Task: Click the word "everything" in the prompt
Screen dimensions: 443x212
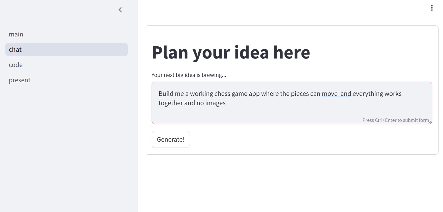Action: coord(364,94)
